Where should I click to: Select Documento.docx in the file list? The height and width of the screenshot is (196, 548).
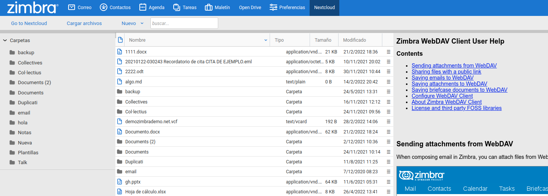(142, 132)
